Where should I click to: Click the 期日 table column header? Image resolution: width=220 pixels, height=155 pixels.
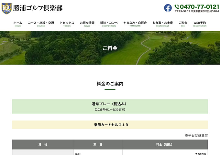(x=98, y=144)
